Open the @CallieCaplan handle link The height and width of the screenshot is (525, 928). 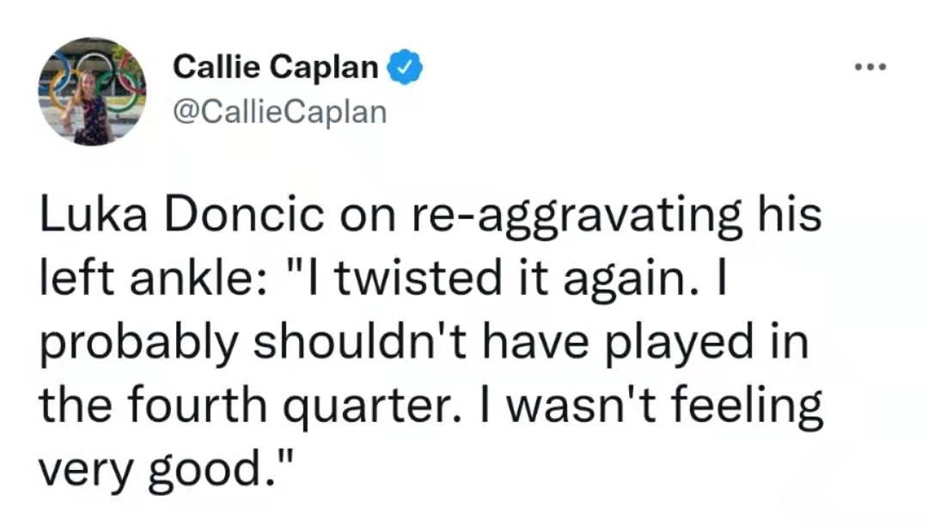click(279, 112)
